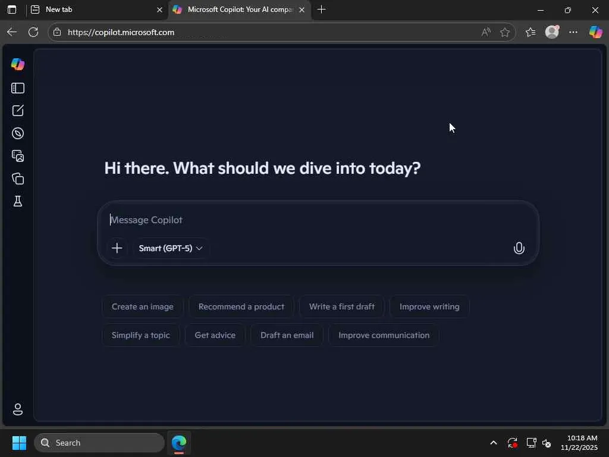Screen dimensions: 609x457
Task: Select the Recommend a product suggestion
Action: [x=241, y=306]
